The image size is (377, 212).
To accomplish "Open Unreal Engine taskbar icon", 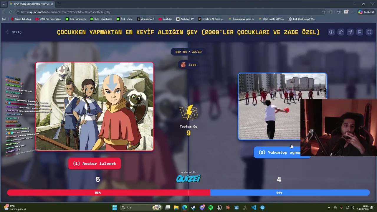I will (x=219, y=208).
